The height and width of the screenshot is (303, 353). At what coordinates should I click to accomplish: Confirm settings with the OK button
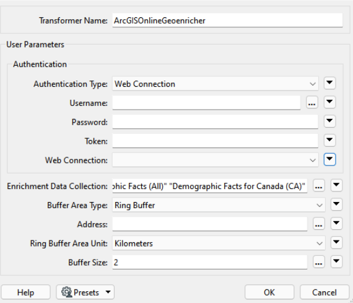tap(269, 292)
